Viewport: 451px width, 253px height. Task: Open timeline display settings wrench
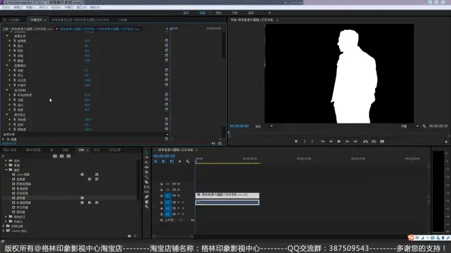pos(187,162)
